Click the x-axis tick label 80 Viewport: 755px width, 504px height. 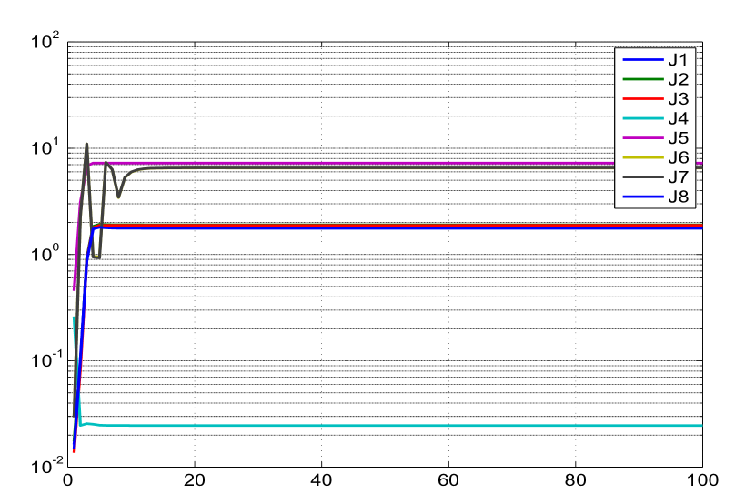[575, 479]
